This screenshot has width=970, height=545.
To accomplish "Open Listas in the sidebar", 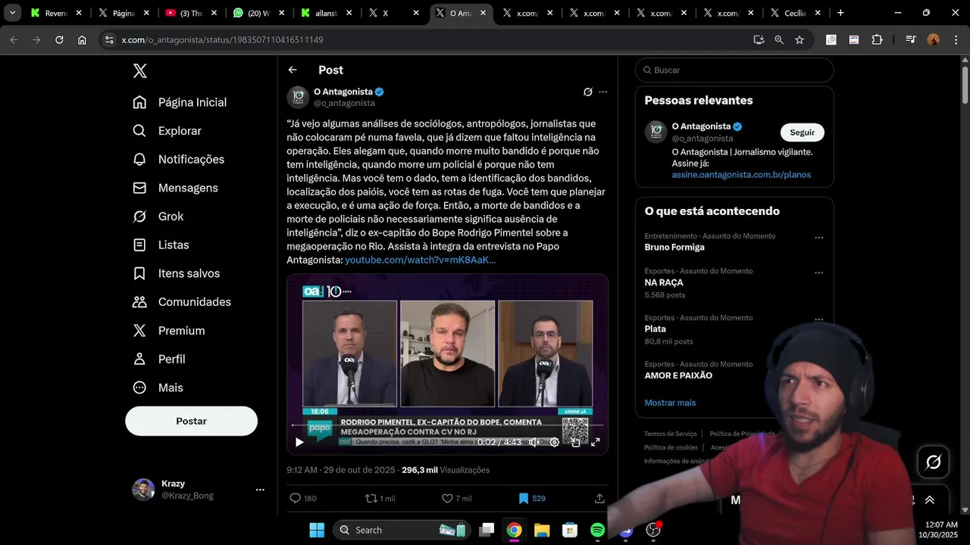I will point(161,244).
